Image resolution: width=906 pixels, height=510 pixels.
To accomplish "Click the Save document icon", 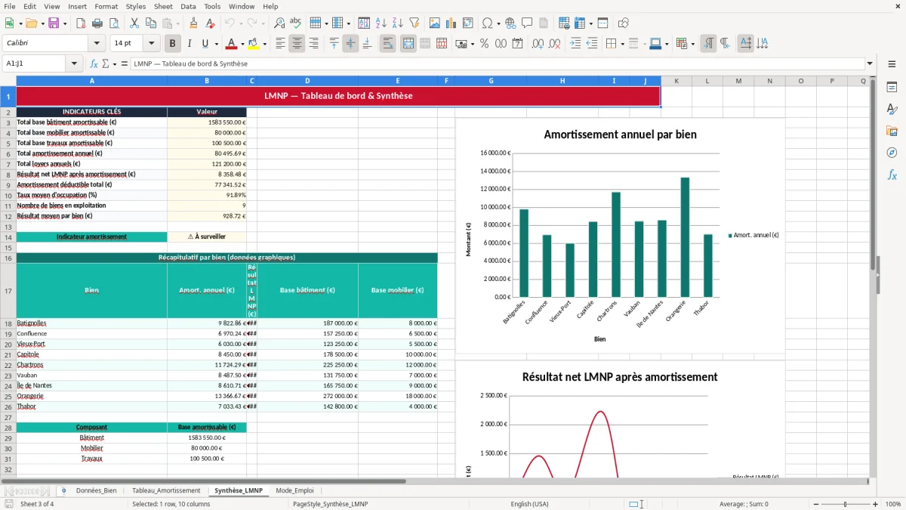I will coord(54,23).
